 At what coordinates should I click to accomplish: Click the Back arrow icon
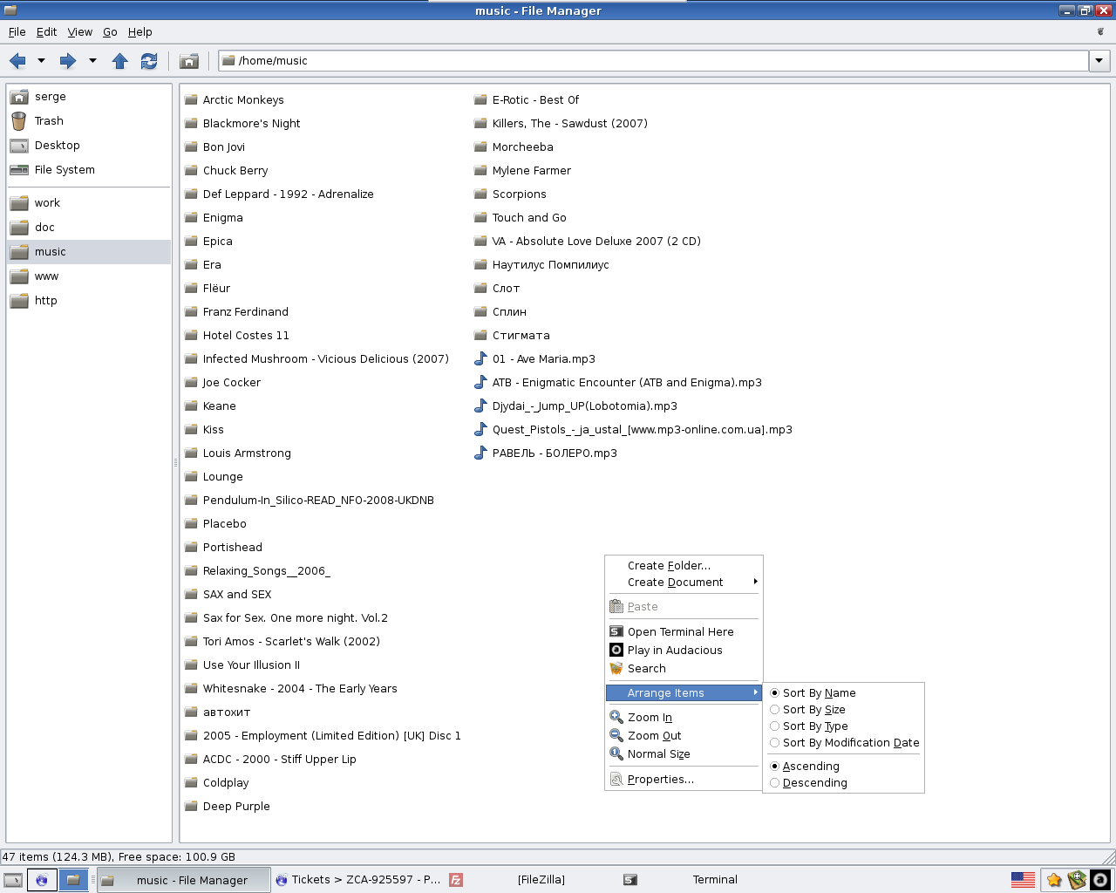coord(17,61)
